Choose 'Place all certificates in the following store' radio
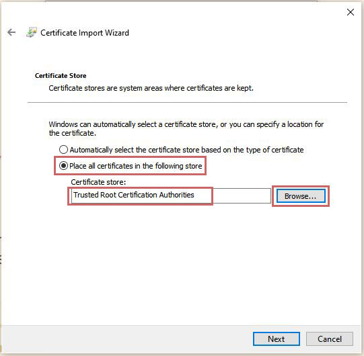Viewport: 364px width, 356px height. click(x=63, y=166)
